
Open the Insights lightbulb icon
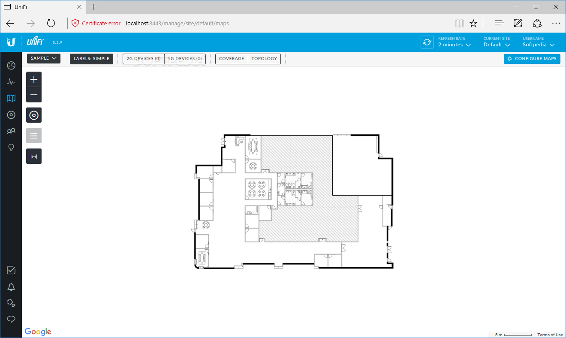[x=11, y=148]
